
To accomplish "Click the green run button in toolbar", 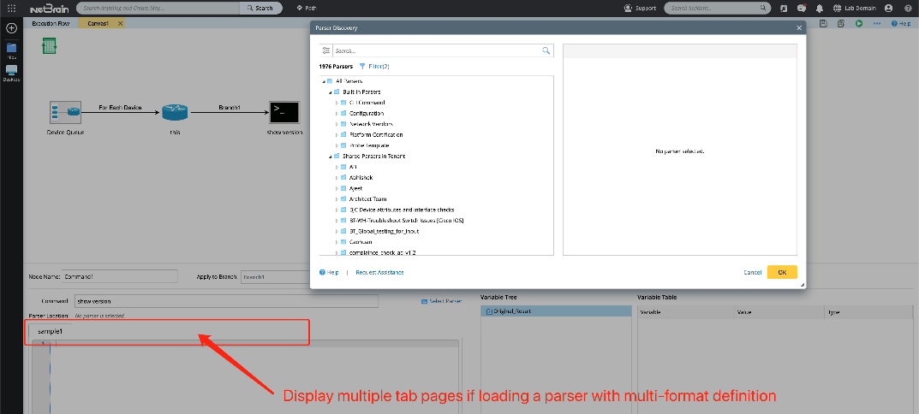I will click(858, 23).
